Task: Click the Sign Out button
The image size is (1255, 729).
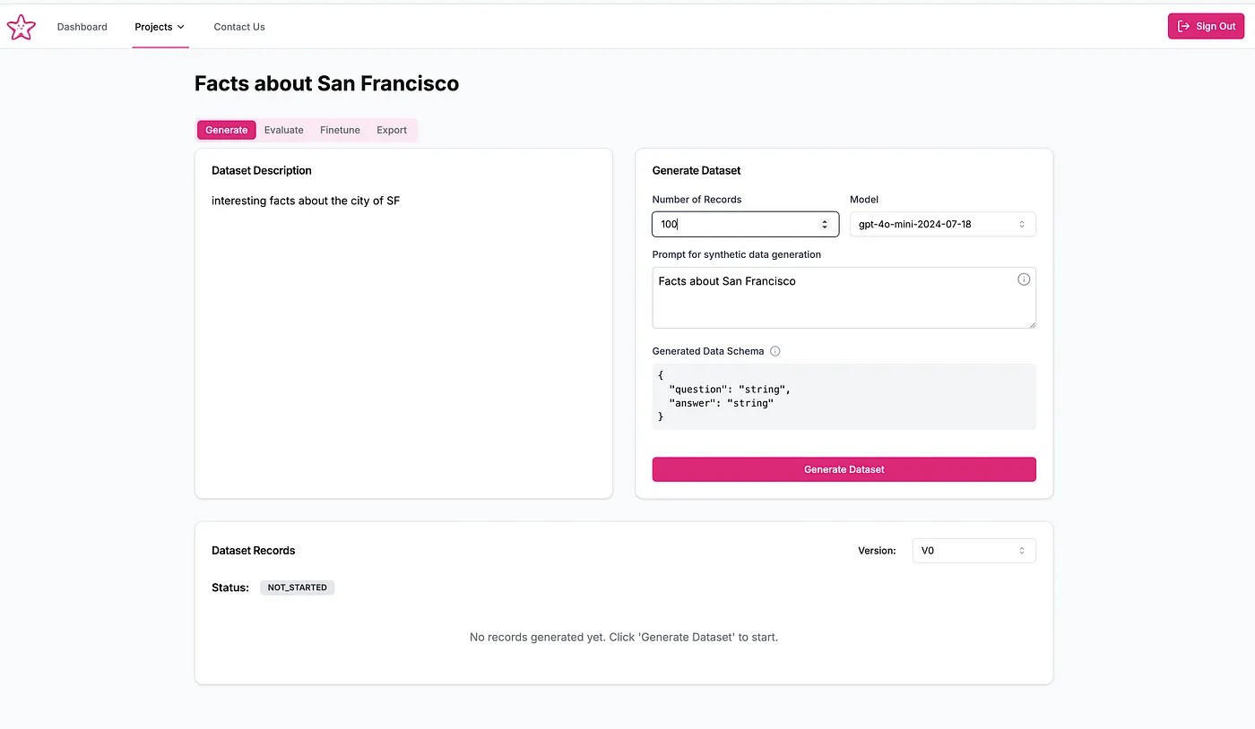Action: click(x=1206, y=27)
